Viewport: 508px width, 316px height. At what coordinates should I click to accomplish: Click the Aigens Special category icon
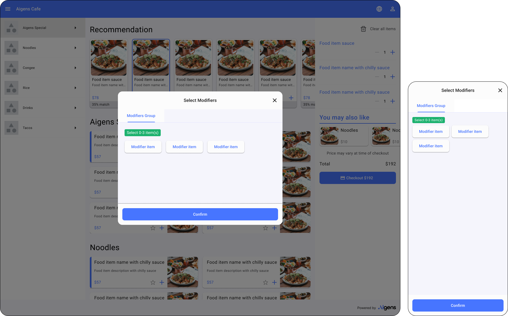tap(11, 28)
